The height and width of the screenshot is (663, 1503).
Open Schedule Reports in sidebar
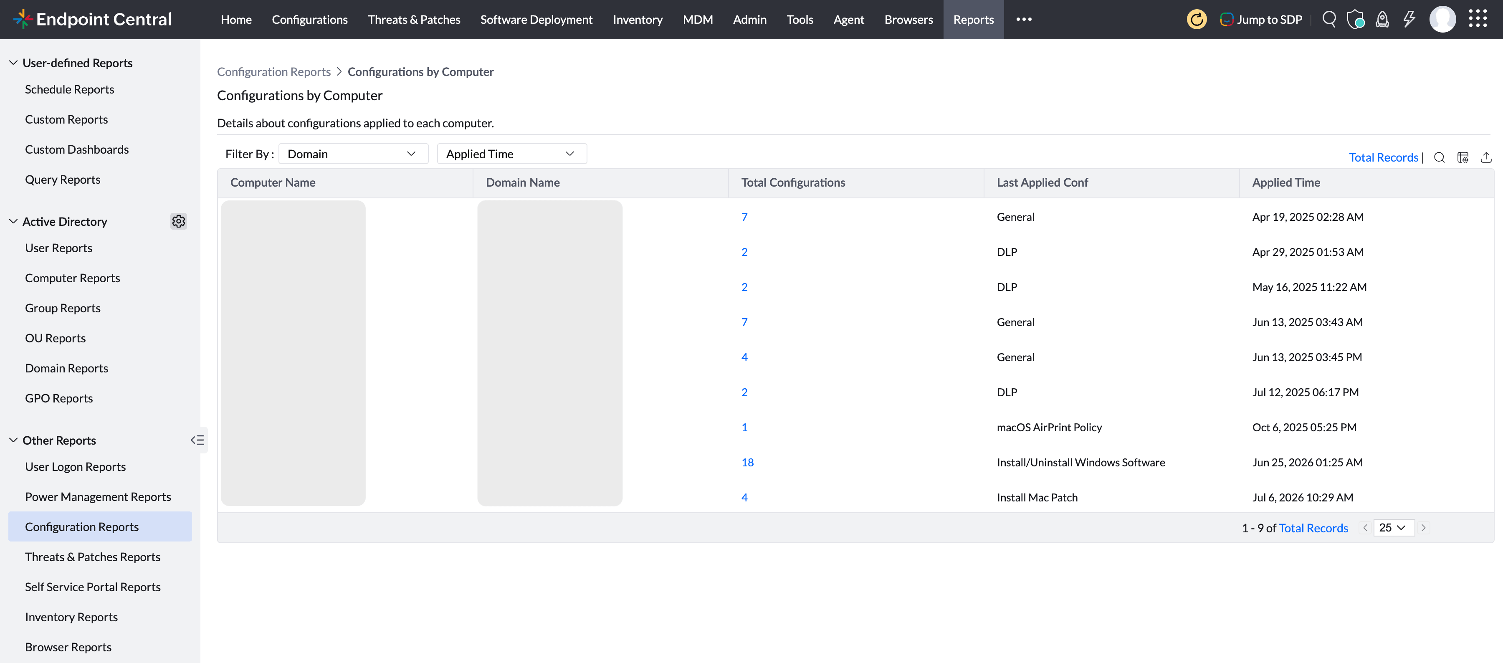coord(69,89)
